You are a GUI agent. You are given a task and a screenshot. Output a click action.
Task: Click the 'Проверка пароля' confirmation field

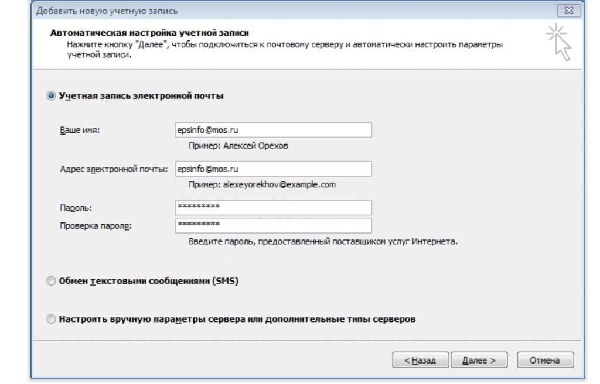pos(273,225)
